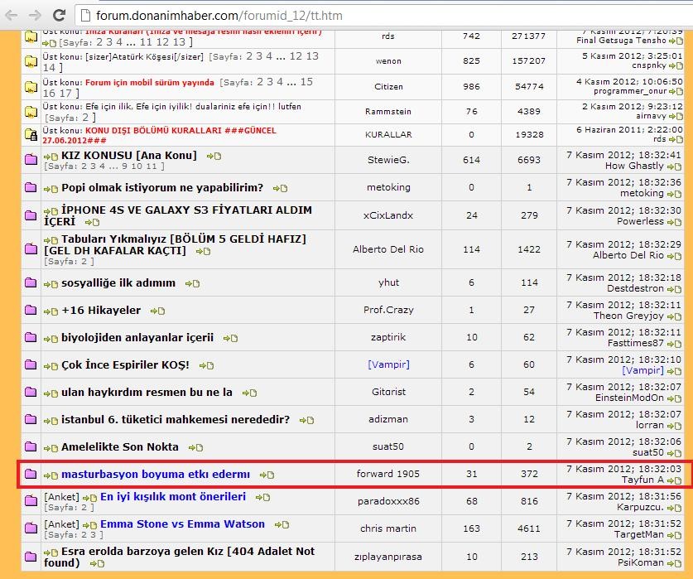Jump to the last post icon after istanbul 6. tüketici mahkemesi title
This screenshot has height=579, width=693.
pos(306,420)
